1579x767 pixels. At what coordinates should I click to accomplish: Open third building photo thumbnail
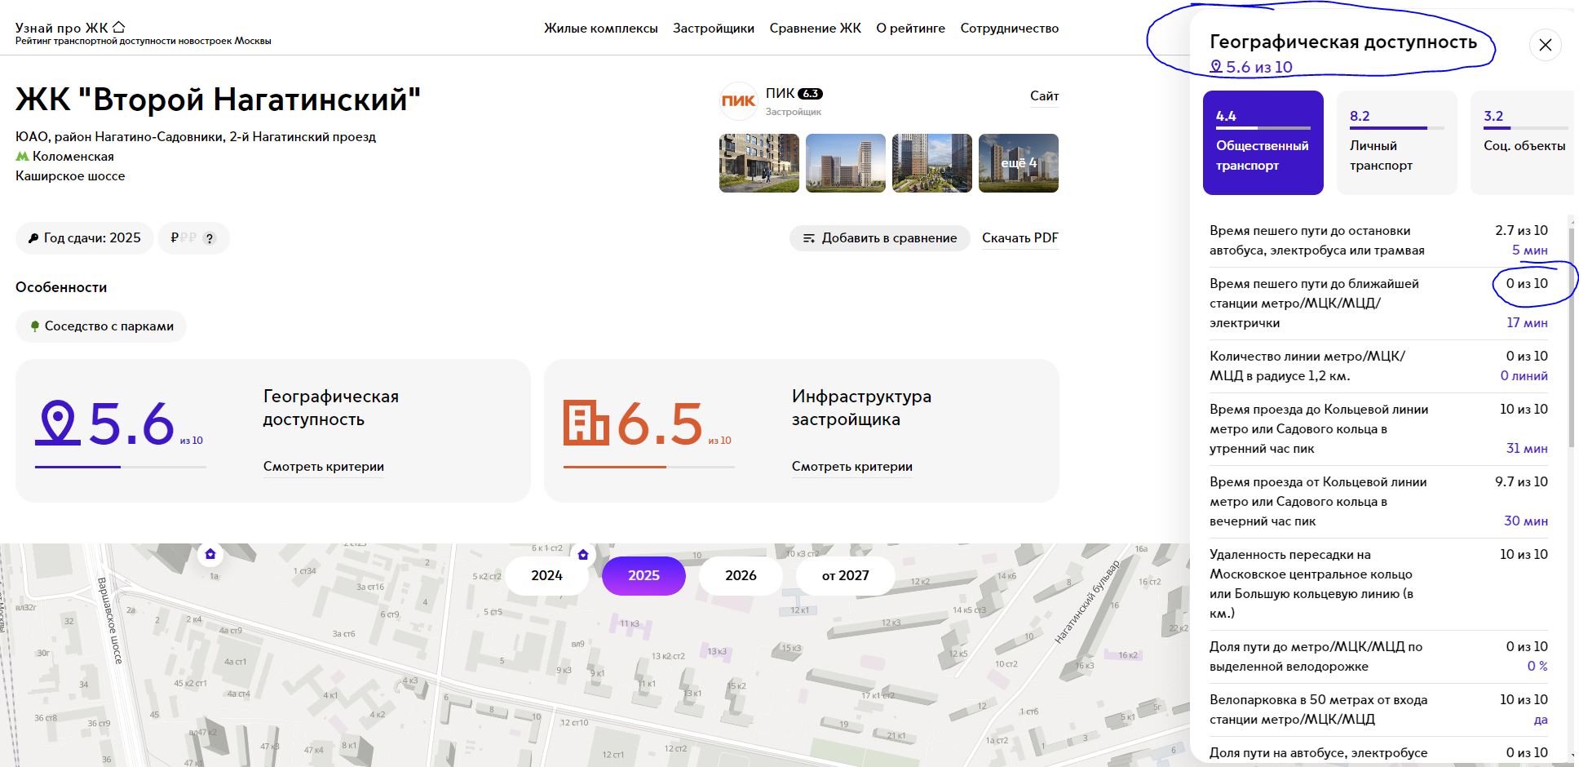[932, 163]
